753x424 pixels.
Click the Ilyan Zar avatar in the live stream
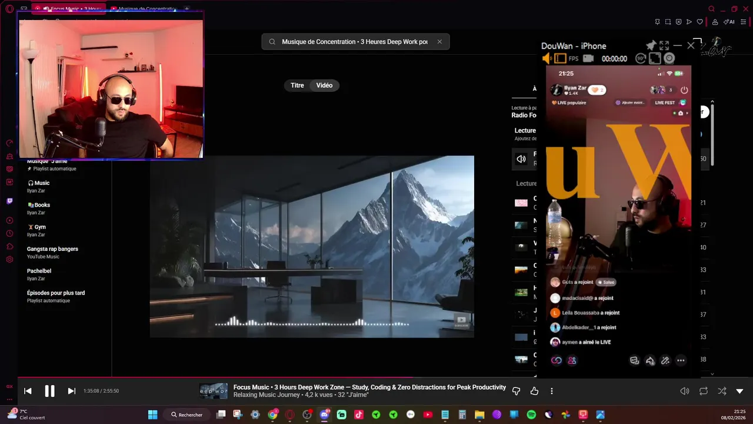[556, 90]
